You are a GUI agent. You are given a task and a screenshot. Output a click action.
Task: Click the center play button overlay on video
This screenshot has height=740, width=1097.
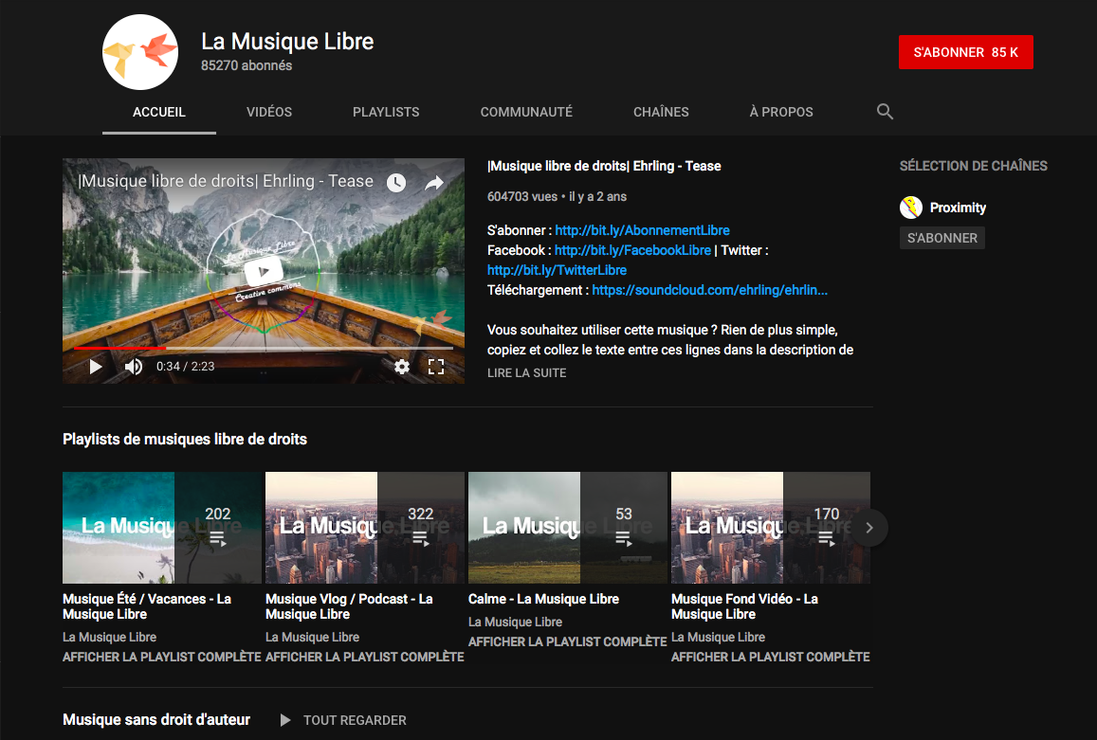[263, 271]
